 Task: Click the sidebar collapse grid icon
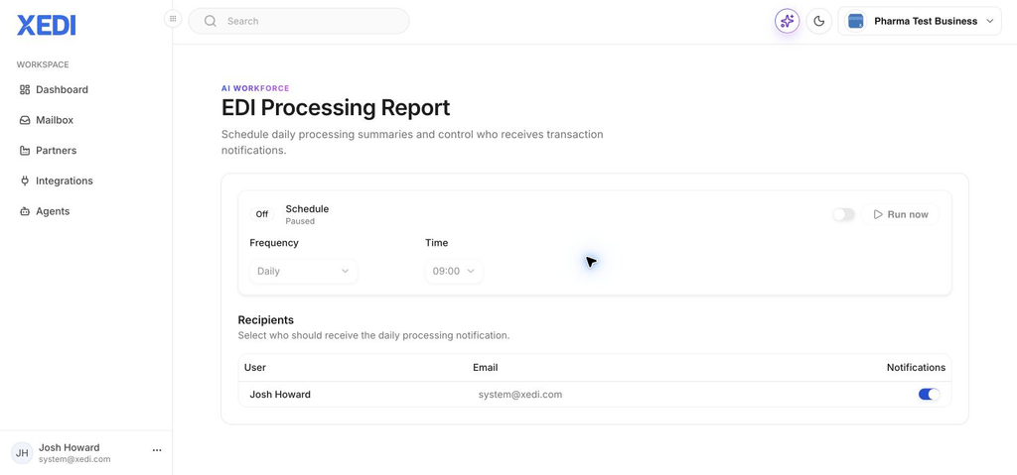click(173, 20)
